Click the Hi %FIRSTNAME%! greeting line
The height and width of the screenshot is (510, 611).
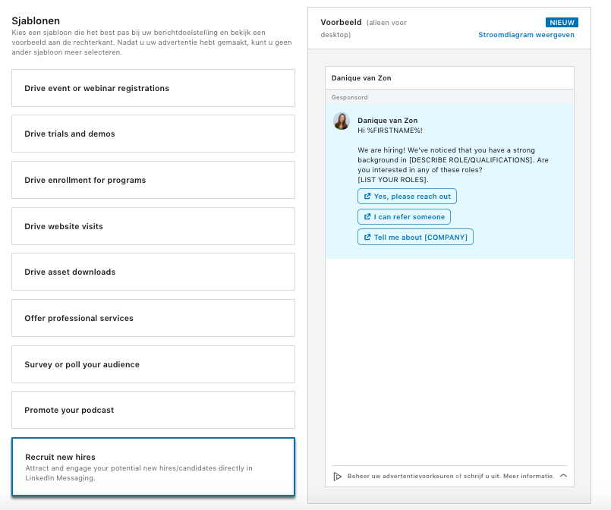390,131
